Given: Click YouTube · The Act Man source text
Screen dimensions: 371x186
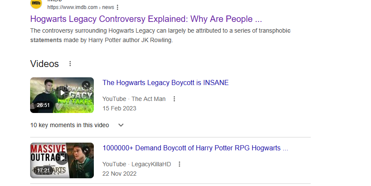Looking at the screenshot, I should [134, 99].
